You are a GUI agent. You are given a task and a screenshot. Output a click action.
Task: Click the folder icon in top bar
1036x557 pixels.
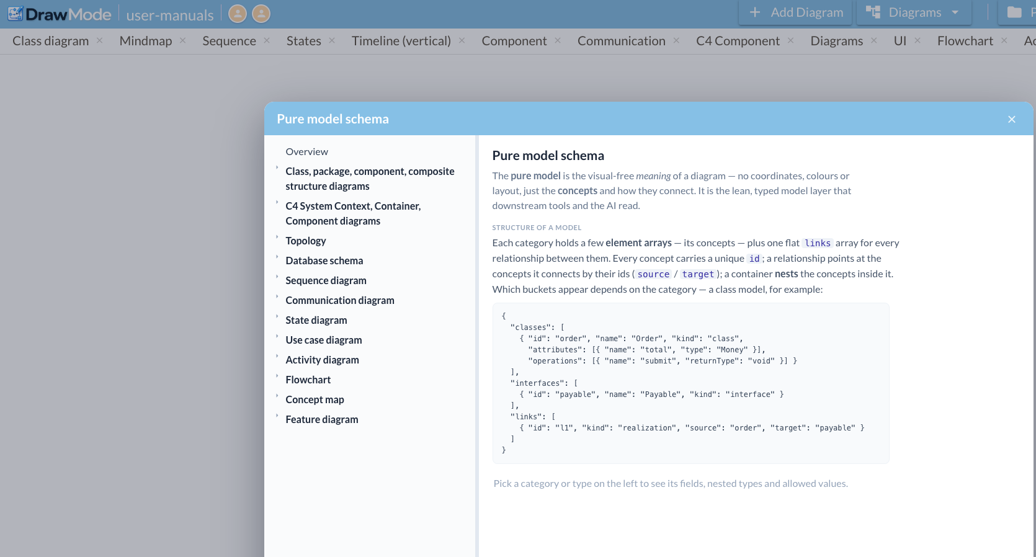pyautogui.click(x=1014, y=12)
